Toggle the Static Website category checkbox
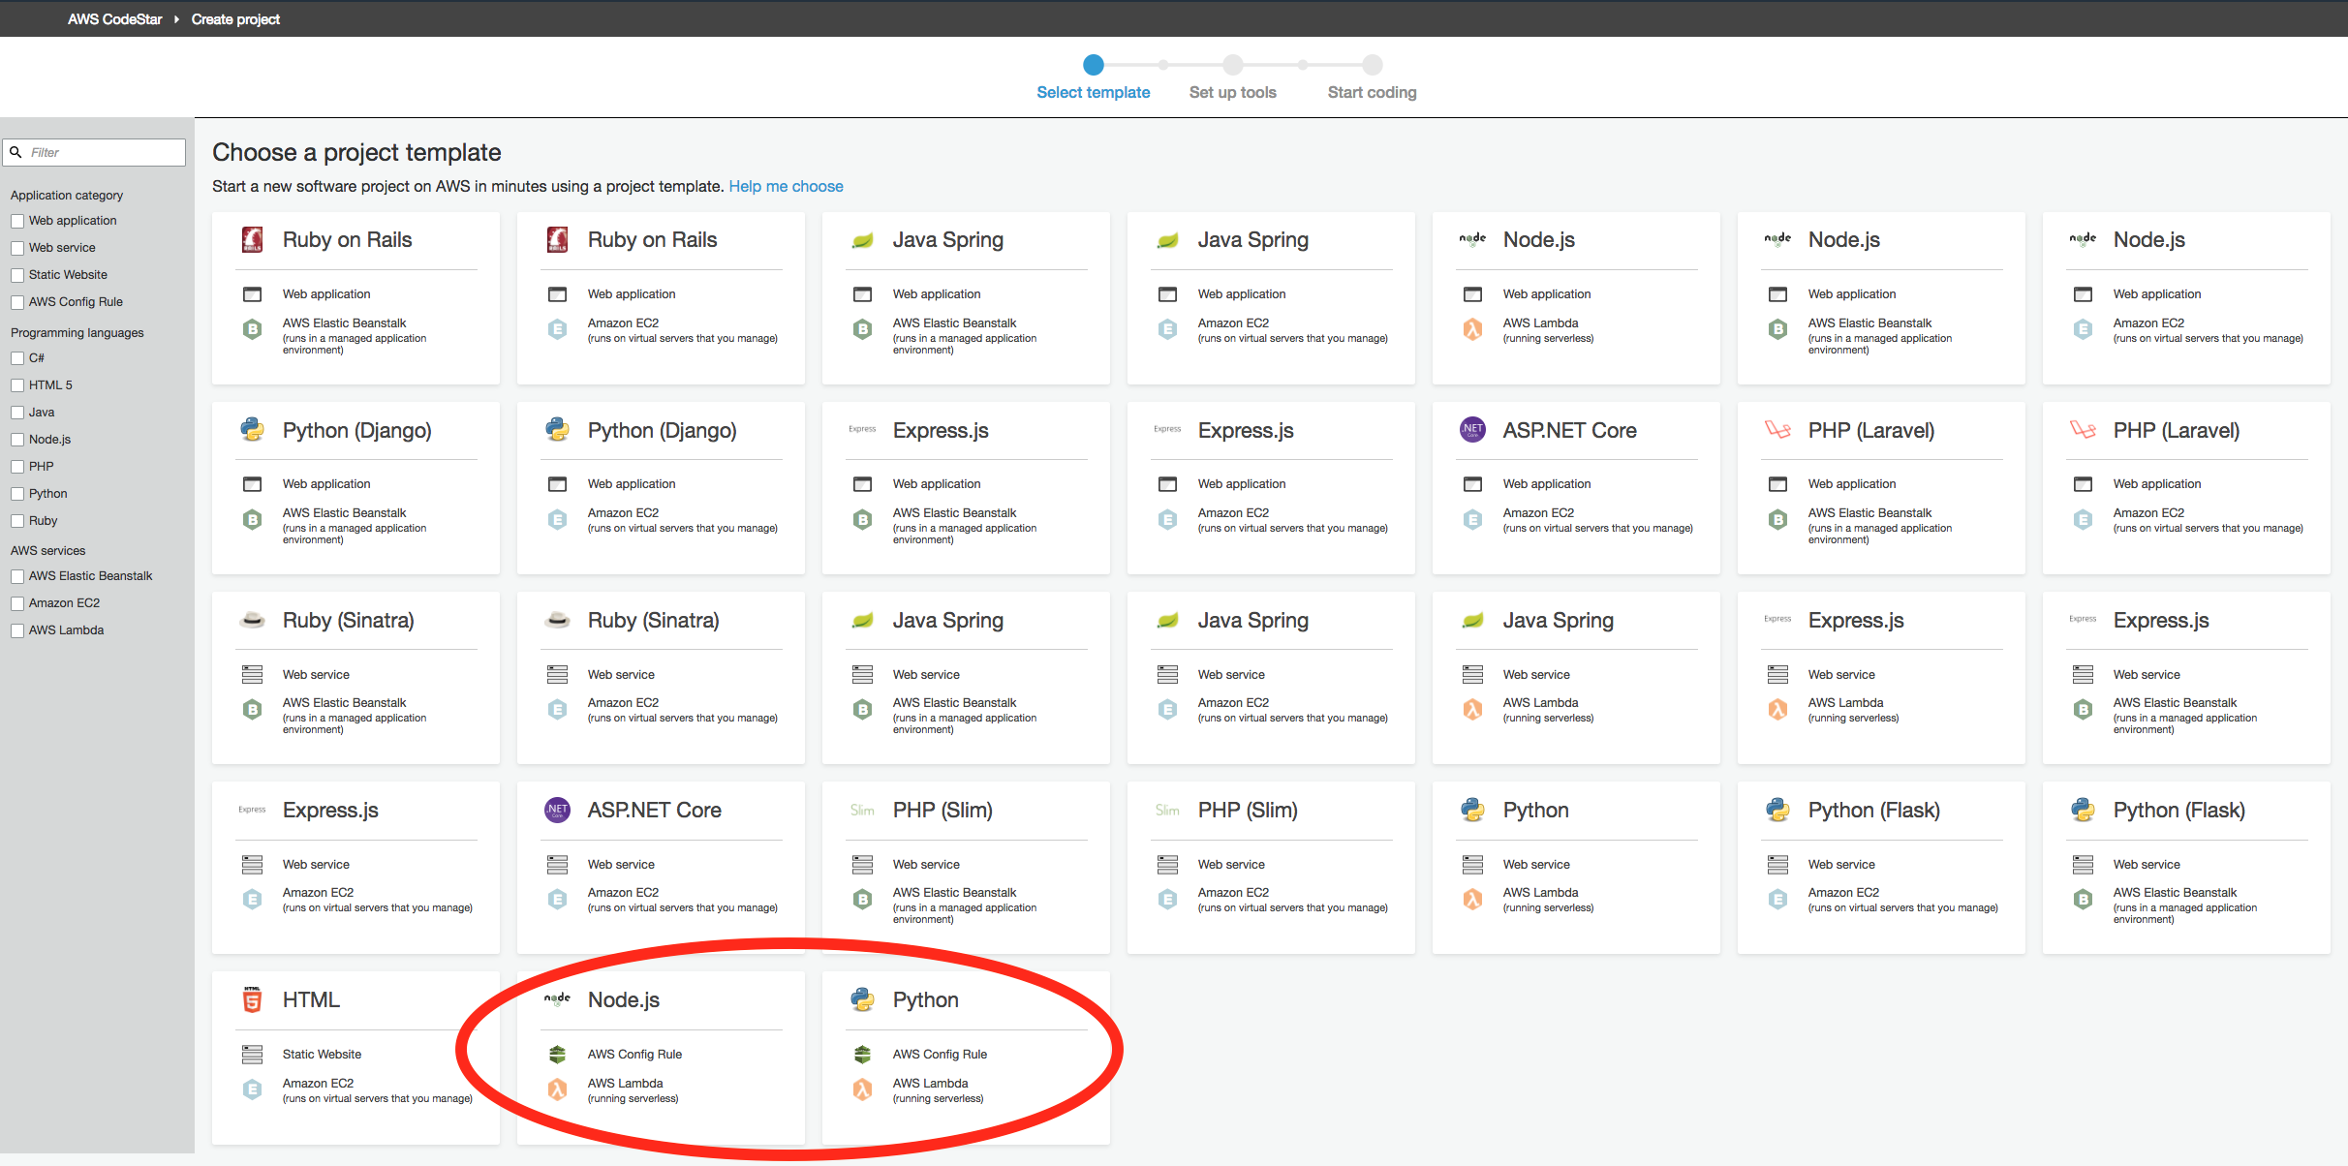Screen dimensions: 2348x1166 tap(17, 275)
